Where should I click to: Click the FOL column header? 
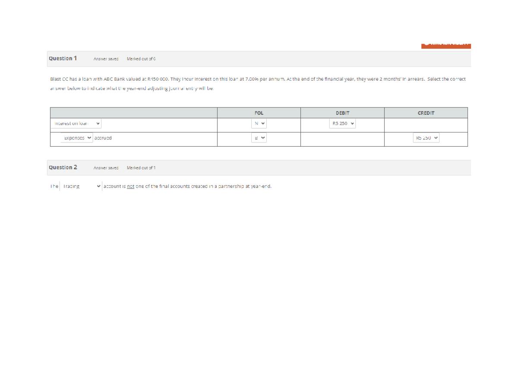coord(259,113)
